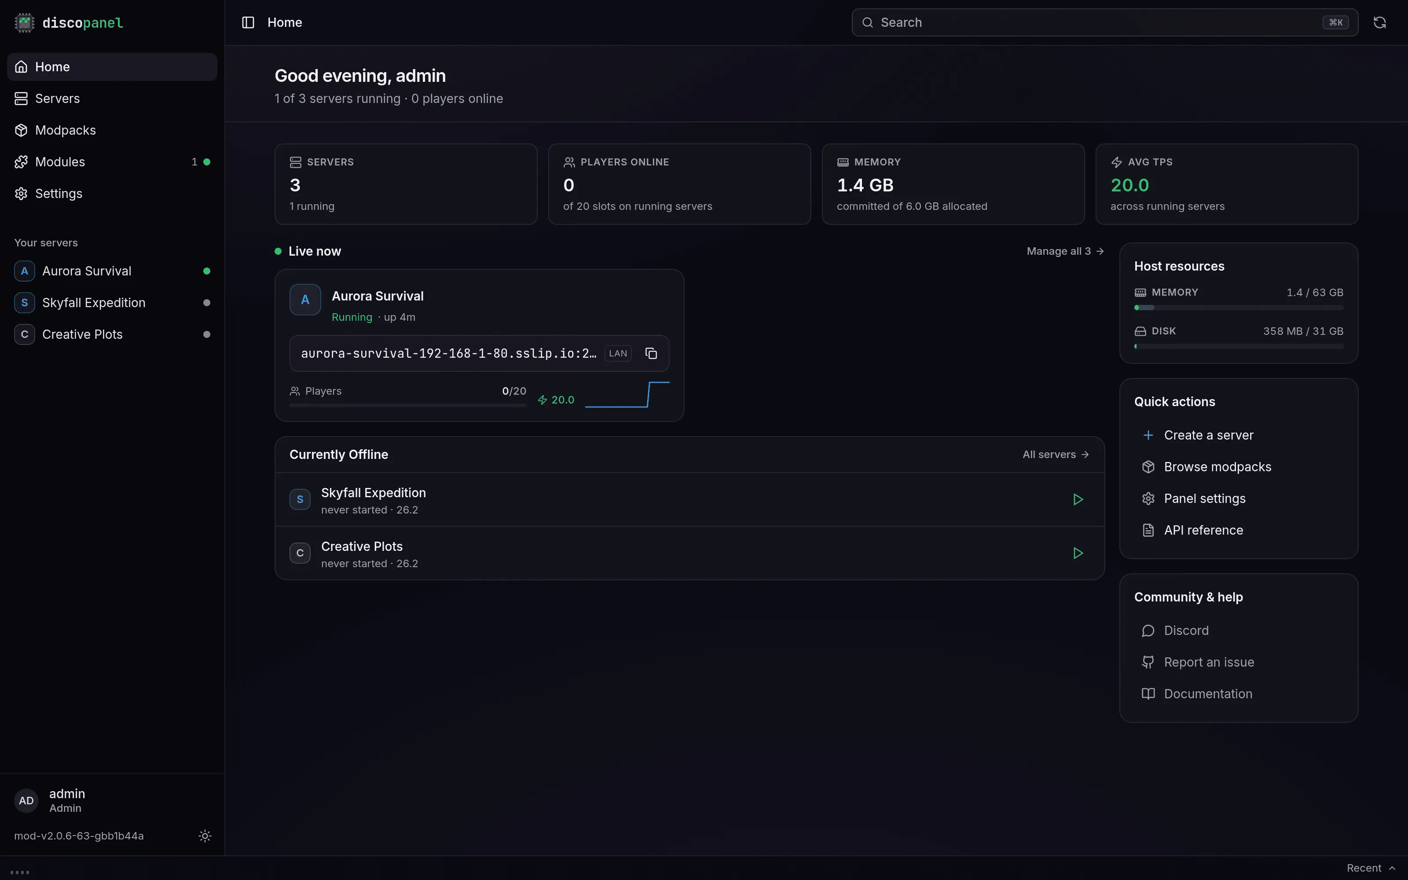The height and width of the screenshot is (880, 1408).
Task: Open the Servers page in the sidebar
Action: click(112, 99)
